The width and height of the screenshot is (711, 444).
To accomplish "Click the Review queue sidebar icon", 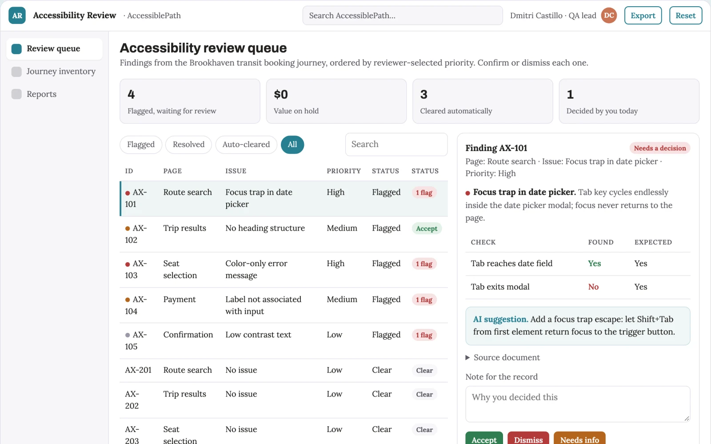I will tap(16, 49).
